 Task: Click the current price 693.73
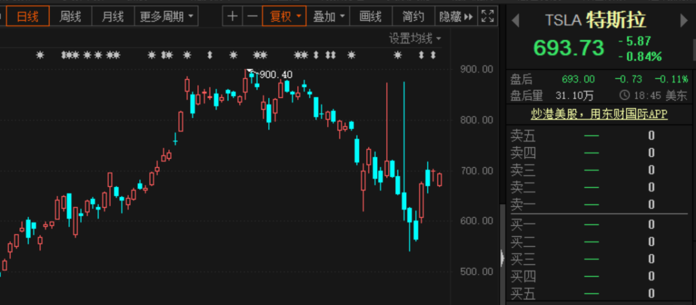(568, 48)
